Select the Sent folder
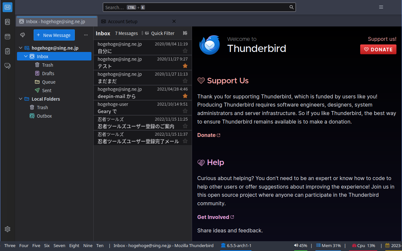The height and width of the screenshot is (251, 402). [x=54, y=90]
